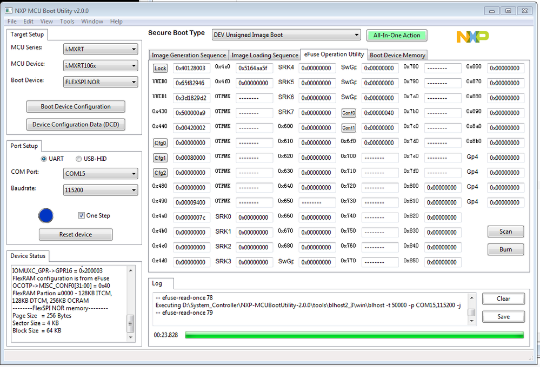The width and height of the screenshot is (540, 367).
Task: Switch to Boot Device Memory tab
Action: click(x=397, y=55)
